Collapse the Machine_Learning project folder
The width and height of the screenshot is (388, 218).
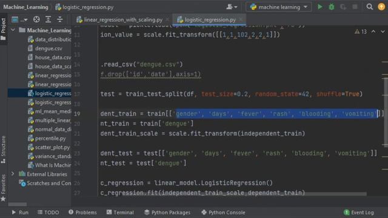pyautogui.click(x=13, y=30)
